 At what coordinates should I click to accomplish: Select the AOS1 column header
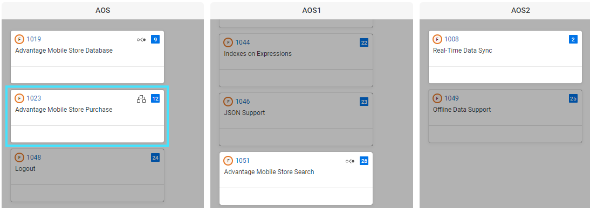click(312, 11)
